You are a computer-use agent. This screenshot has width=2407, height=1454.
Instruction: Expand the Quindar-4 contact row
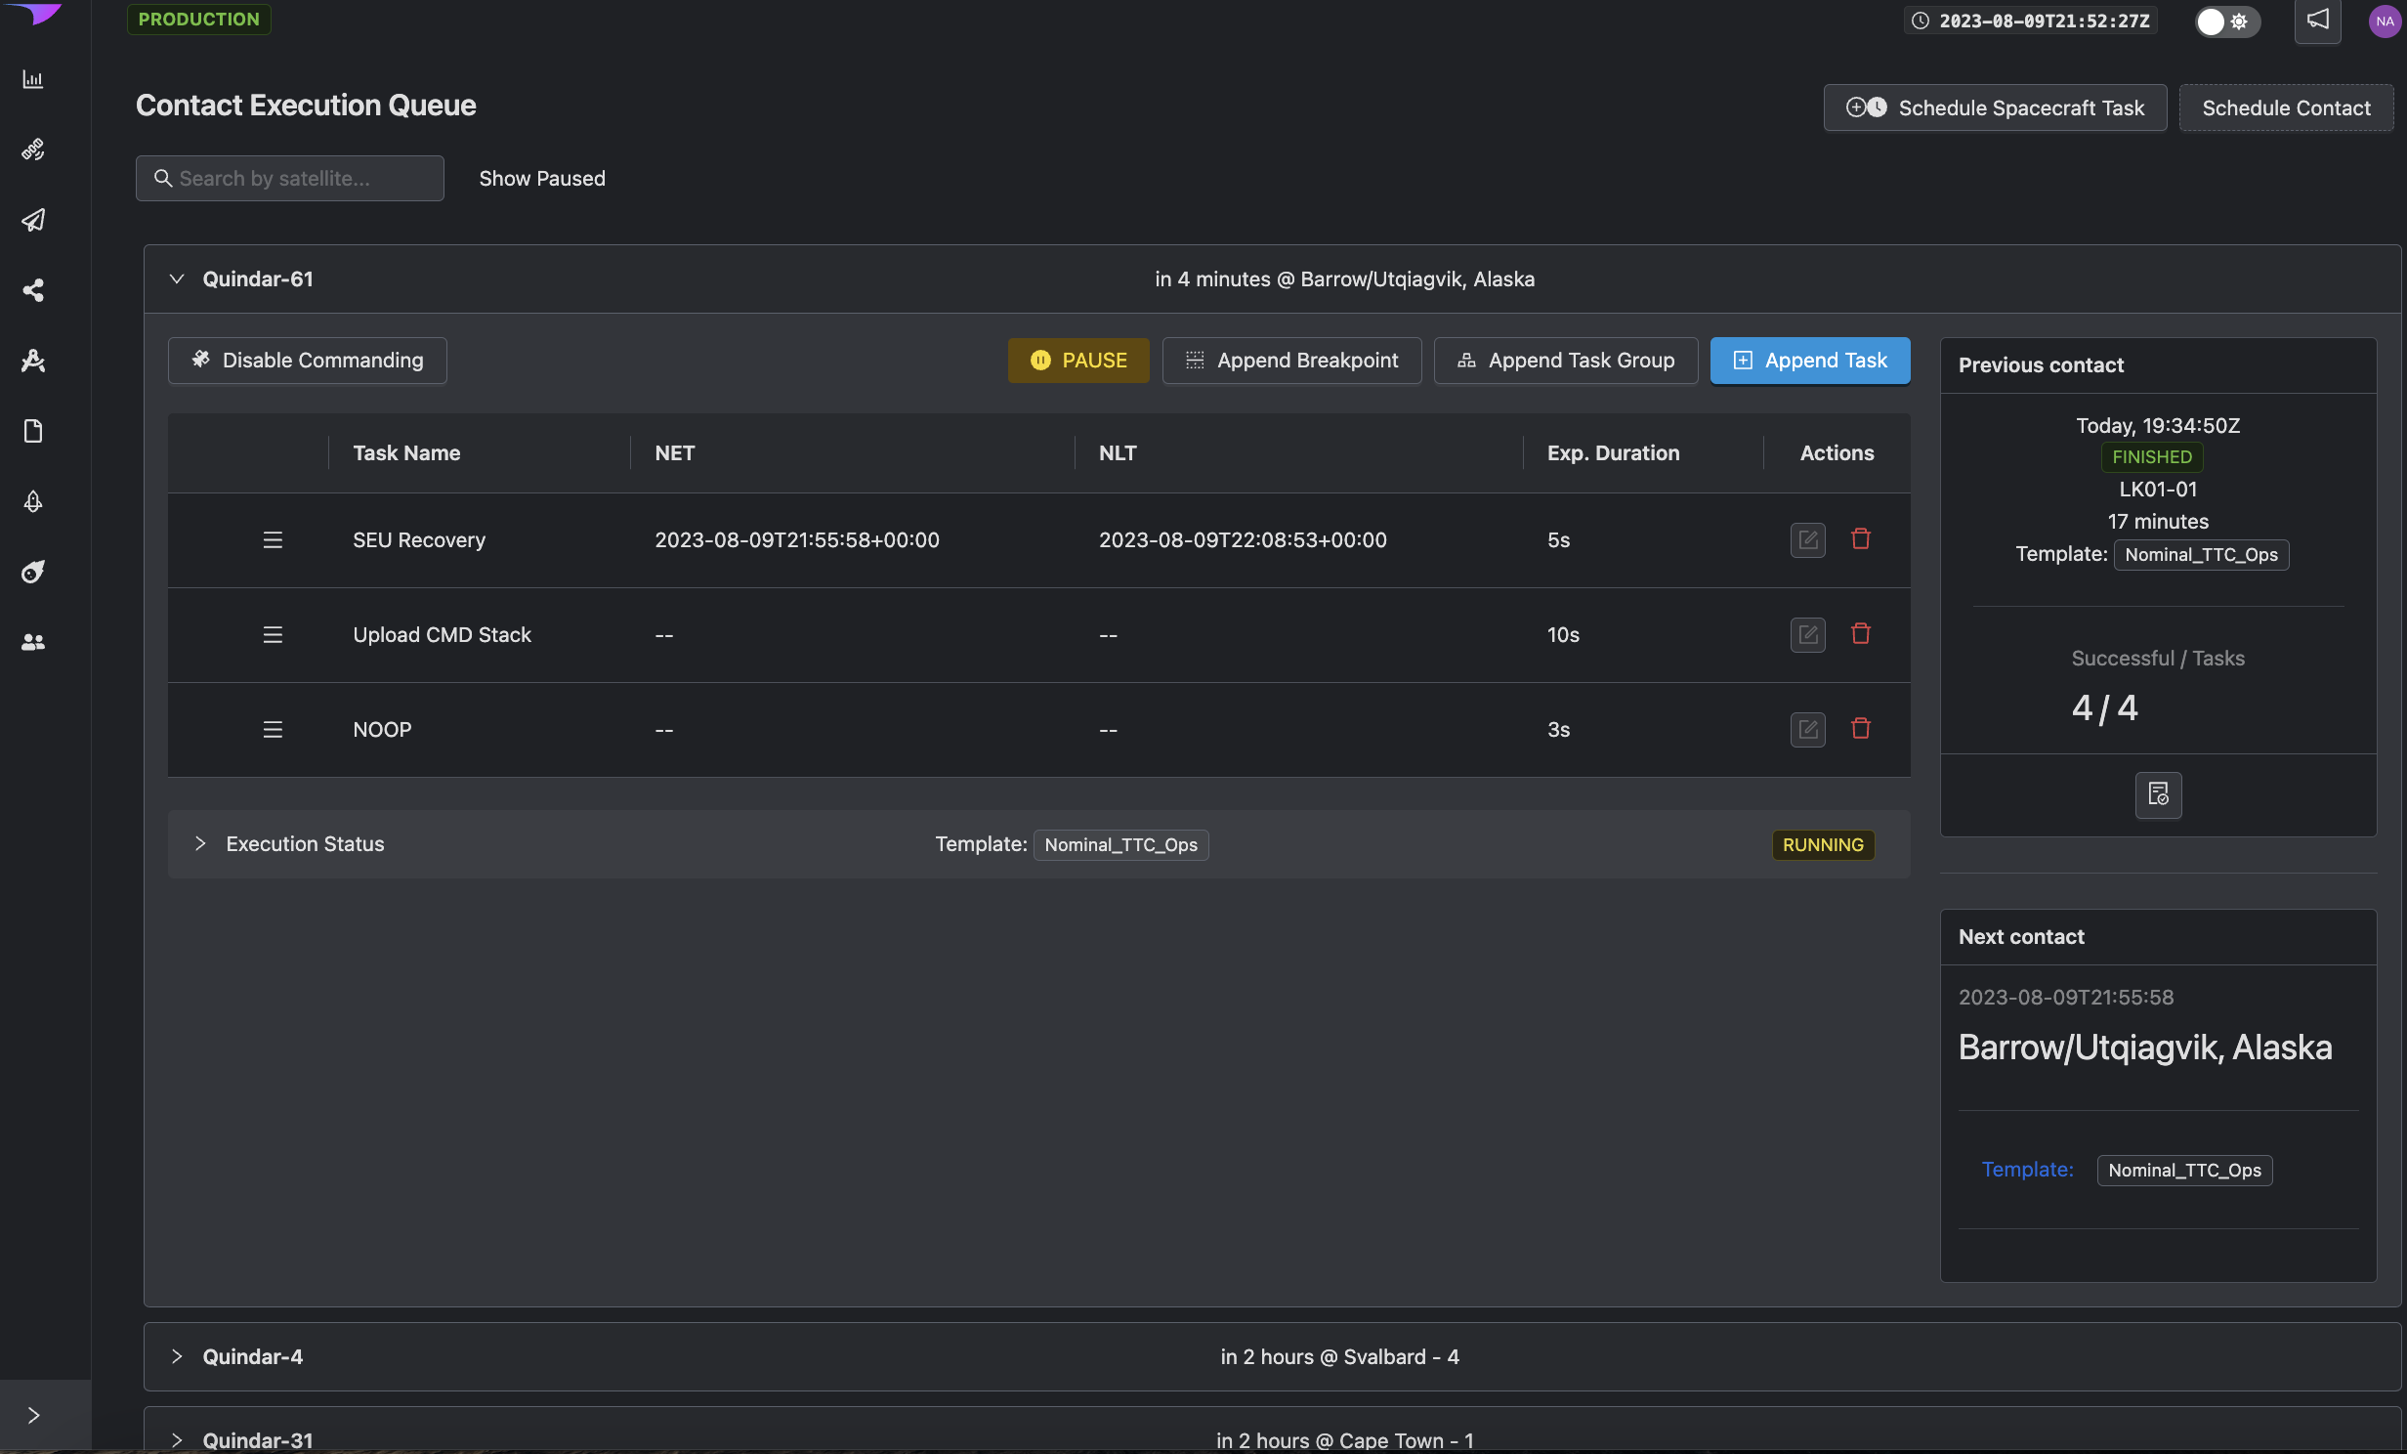click(x=177, y=1356)
